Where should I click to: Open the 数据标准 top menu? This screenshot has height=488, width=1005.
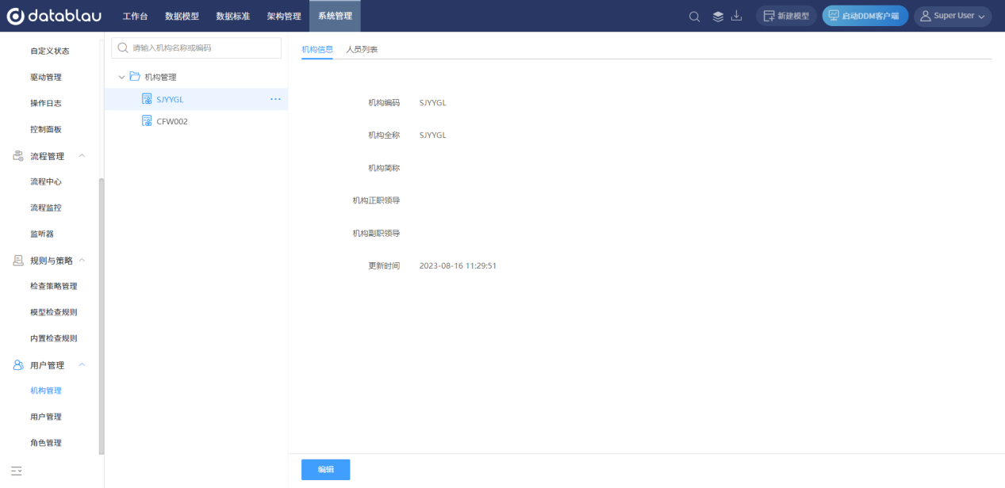[232, 16]
